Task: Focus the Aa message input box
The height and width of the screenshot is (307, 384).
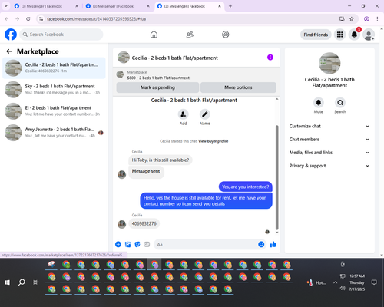Action: click(x=206, y=245)
